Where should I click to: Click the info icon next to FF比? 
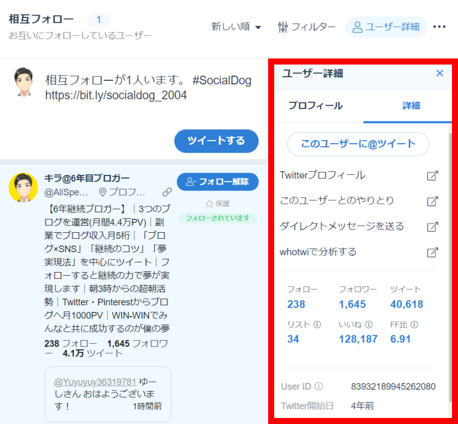point(415,324)
